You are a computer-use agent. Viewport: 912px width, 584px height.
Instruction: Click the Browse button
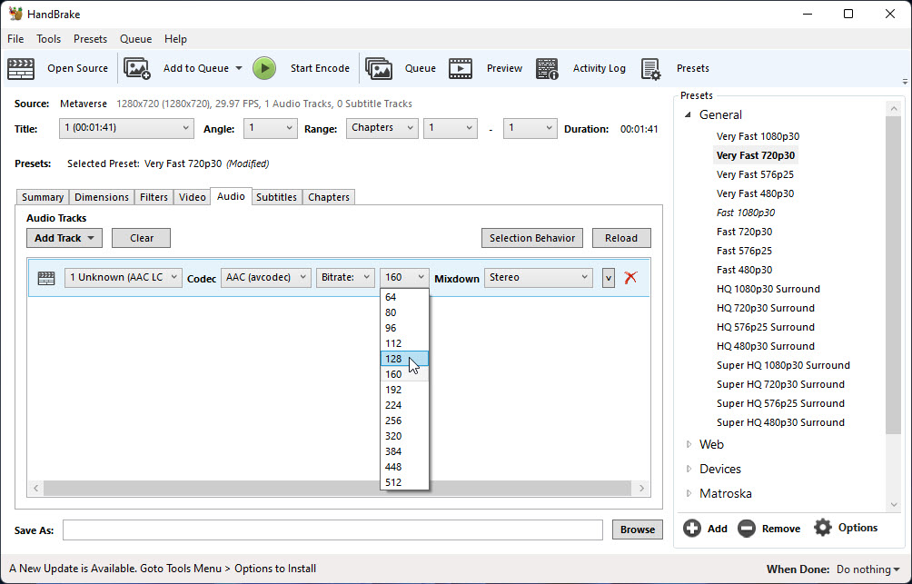pos(638,530)
